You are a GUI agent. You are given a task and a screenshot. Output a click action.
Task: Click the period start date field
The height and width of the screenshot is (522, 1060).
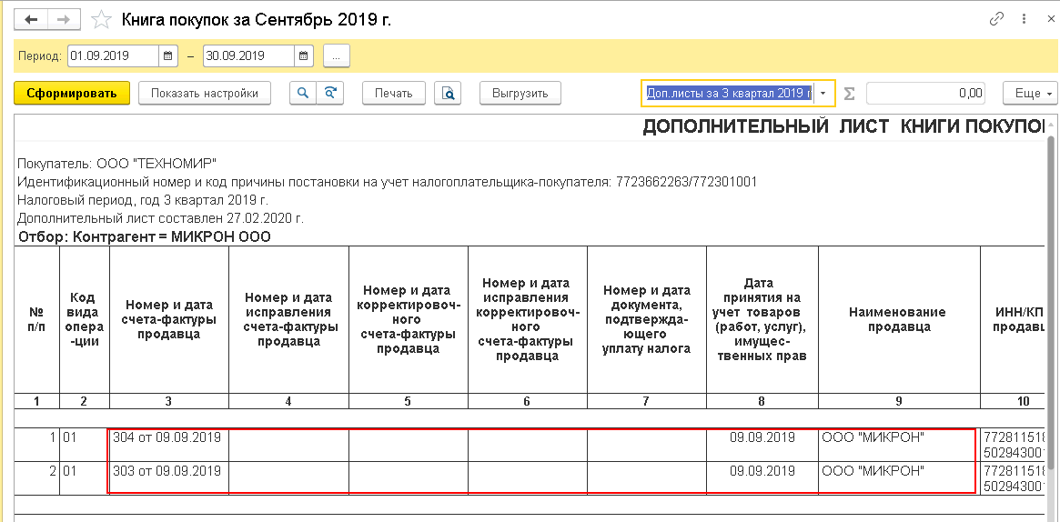[x=114, y=56]
